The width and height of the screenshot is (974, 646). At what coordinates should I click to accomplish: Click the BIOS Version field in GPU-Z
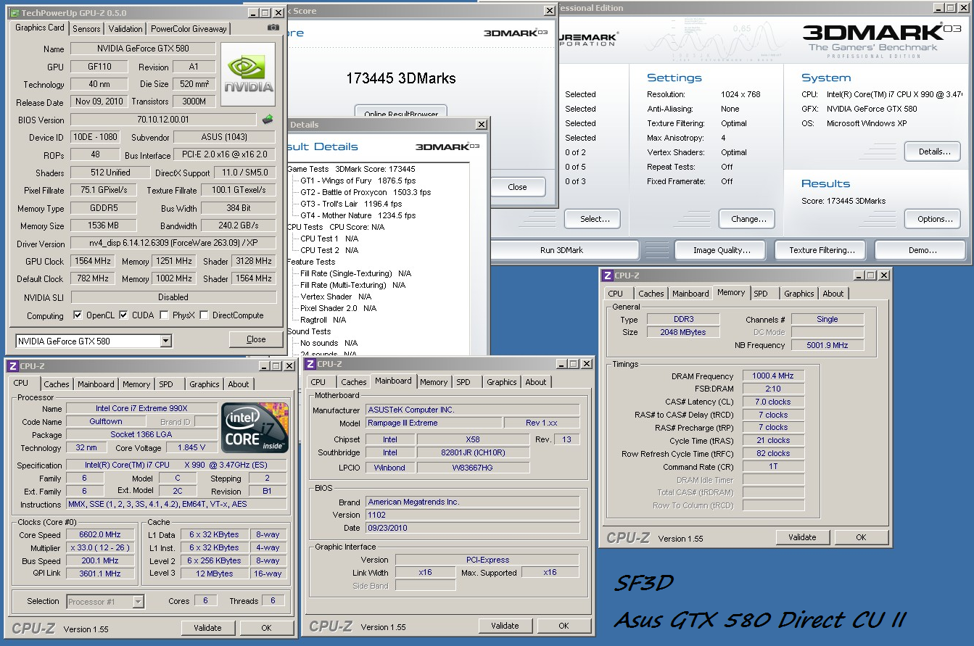(x=162, y=120)
